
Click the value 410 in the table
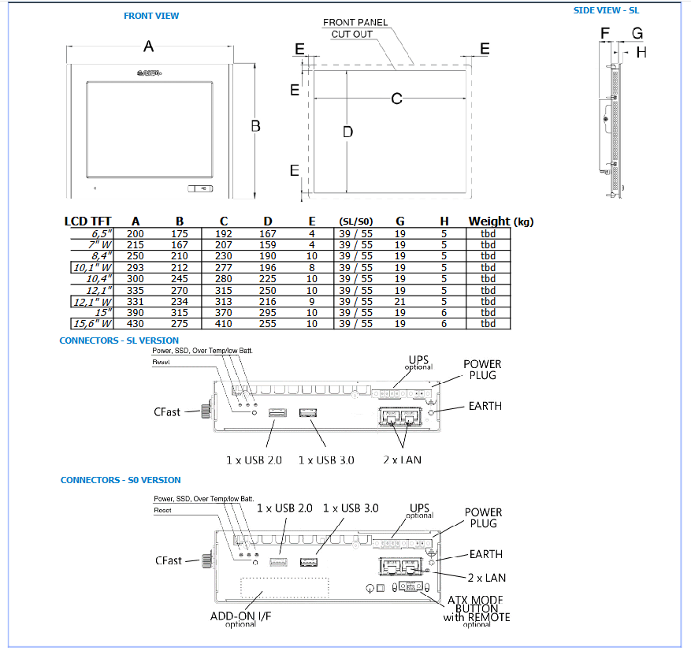pos(224,323)
